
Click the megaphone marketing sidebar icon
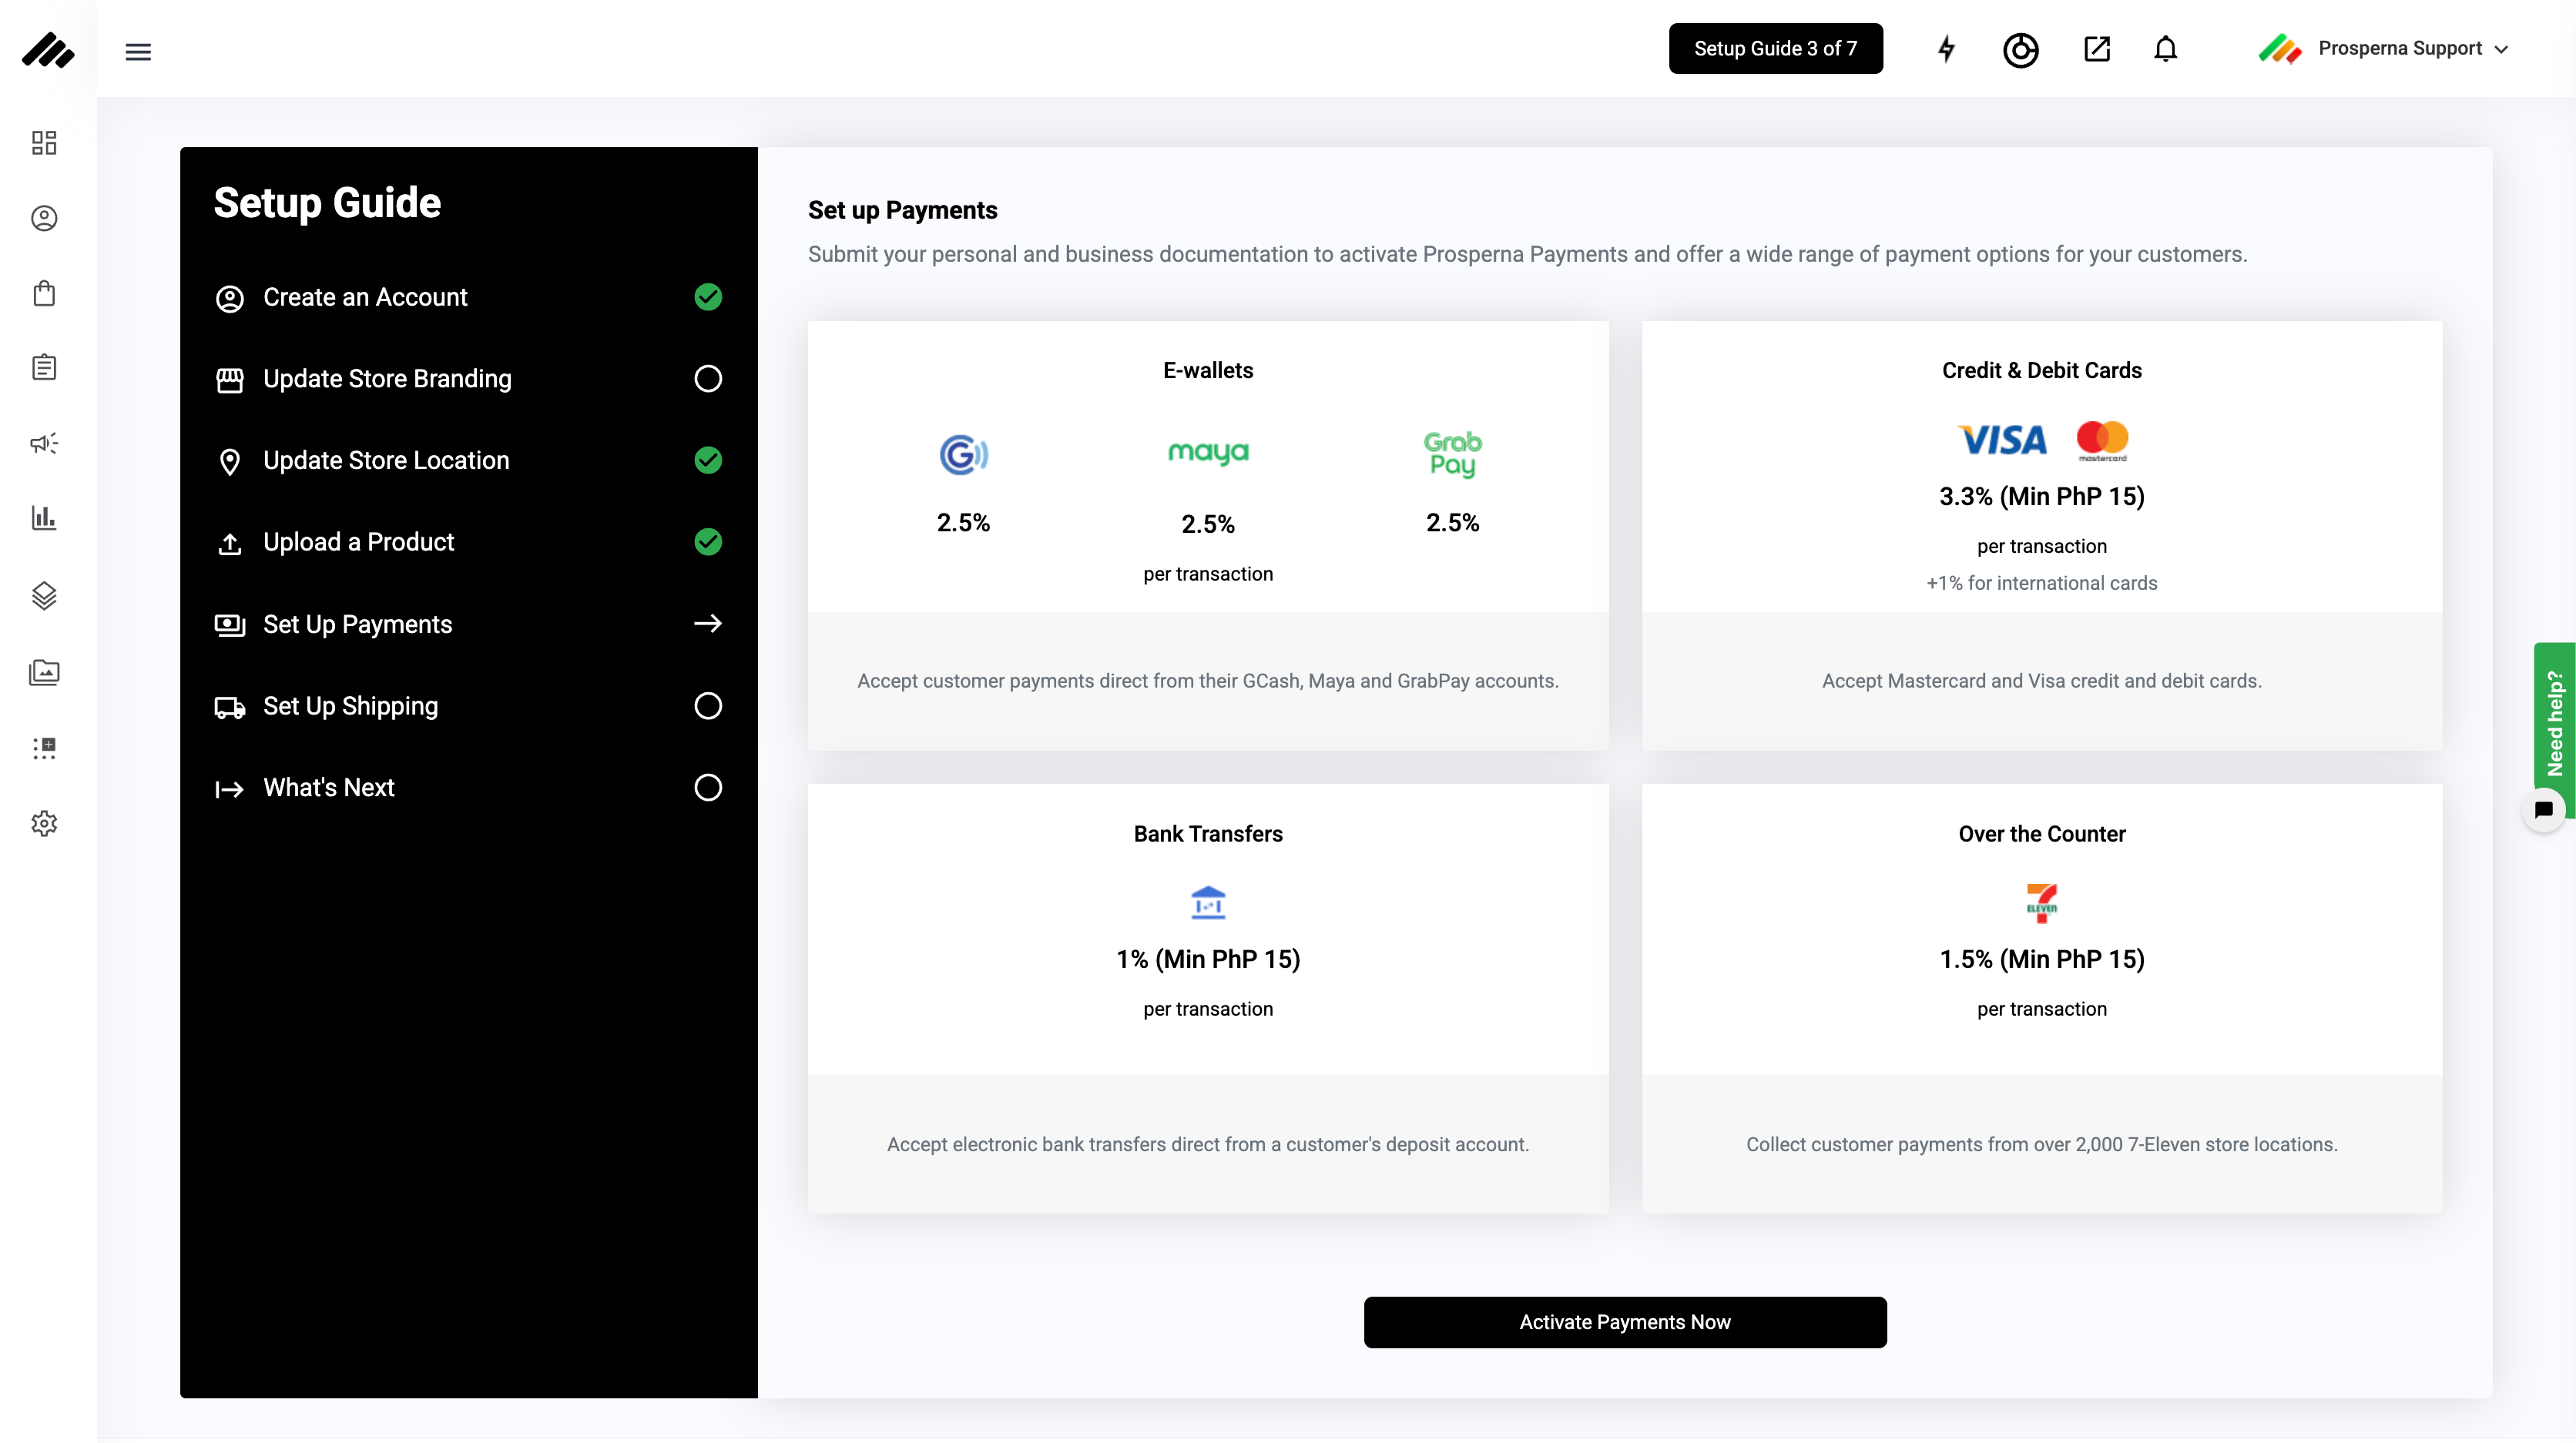(x=44, y=443)
